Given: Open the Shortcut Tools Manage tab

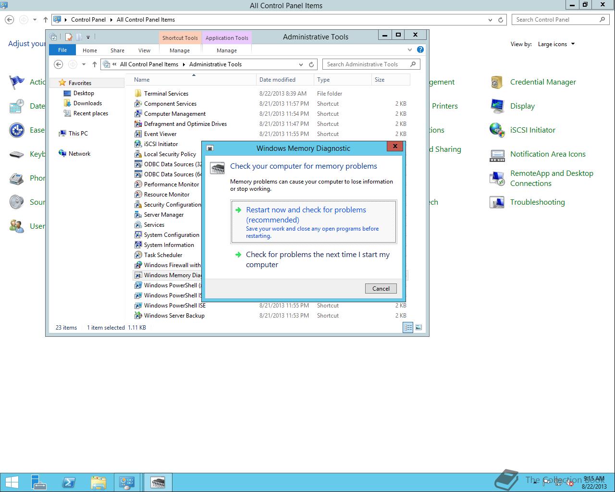Looking at the screenshot, I should click(180, 50).
